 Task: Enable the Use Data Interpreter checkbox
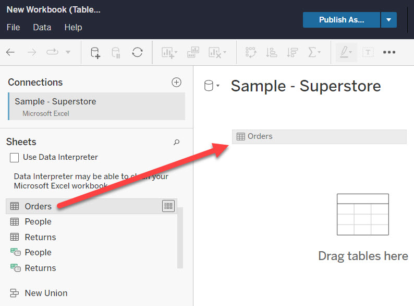(x=15, y=157)
